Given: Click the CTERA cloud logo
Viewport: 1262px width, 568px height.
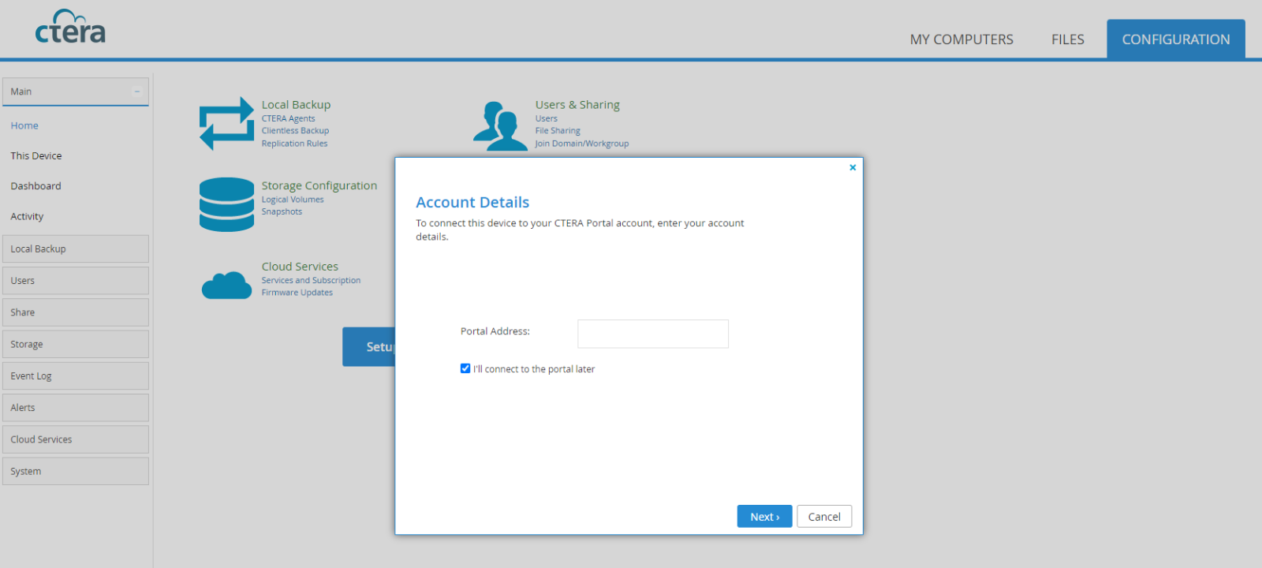Looking at the screenshot, I should [x=70, y=27].
